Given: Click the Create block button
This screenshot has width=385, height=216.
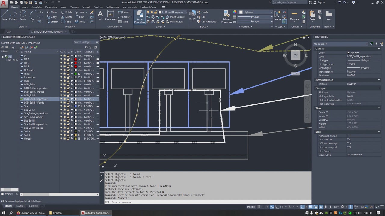Looking at the screenshot, I should [x=202, y=12].
